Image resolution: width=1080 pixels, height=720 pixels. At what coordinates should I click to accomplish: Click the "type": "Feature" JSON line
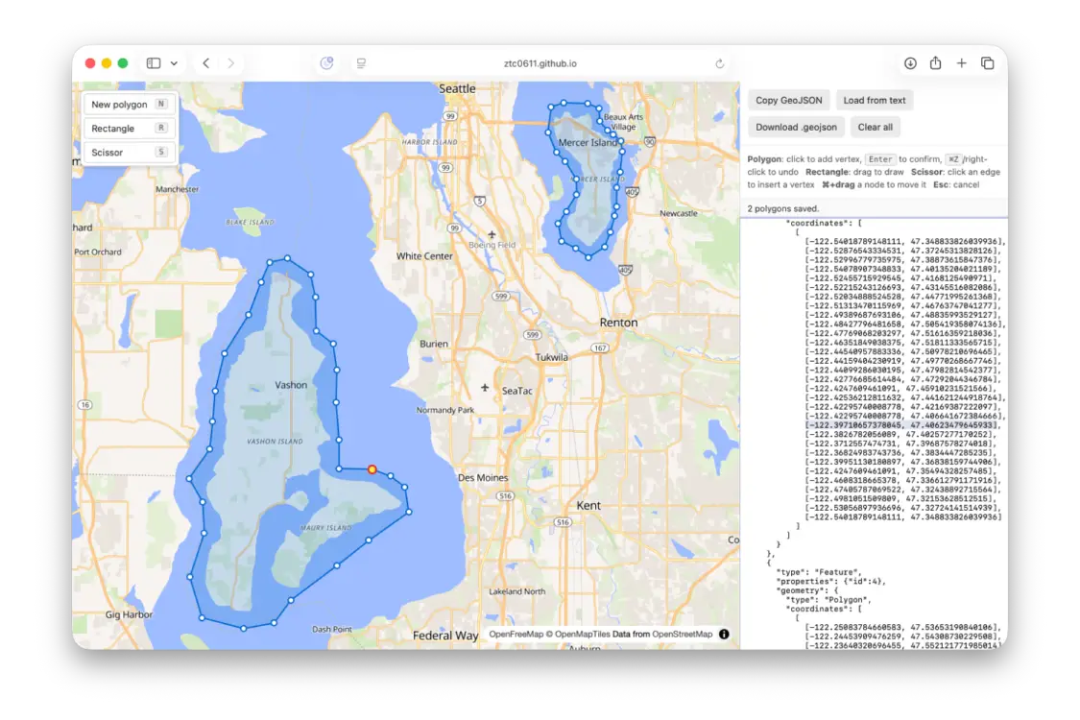pos(819,572)
